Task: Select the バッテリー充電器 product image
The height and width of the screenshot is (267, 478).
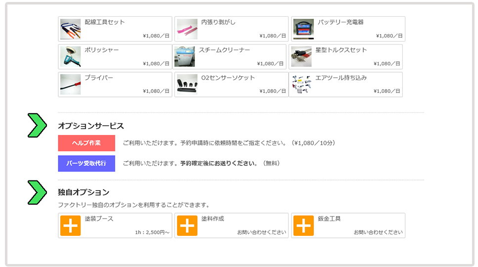Action: coord(304,29)
